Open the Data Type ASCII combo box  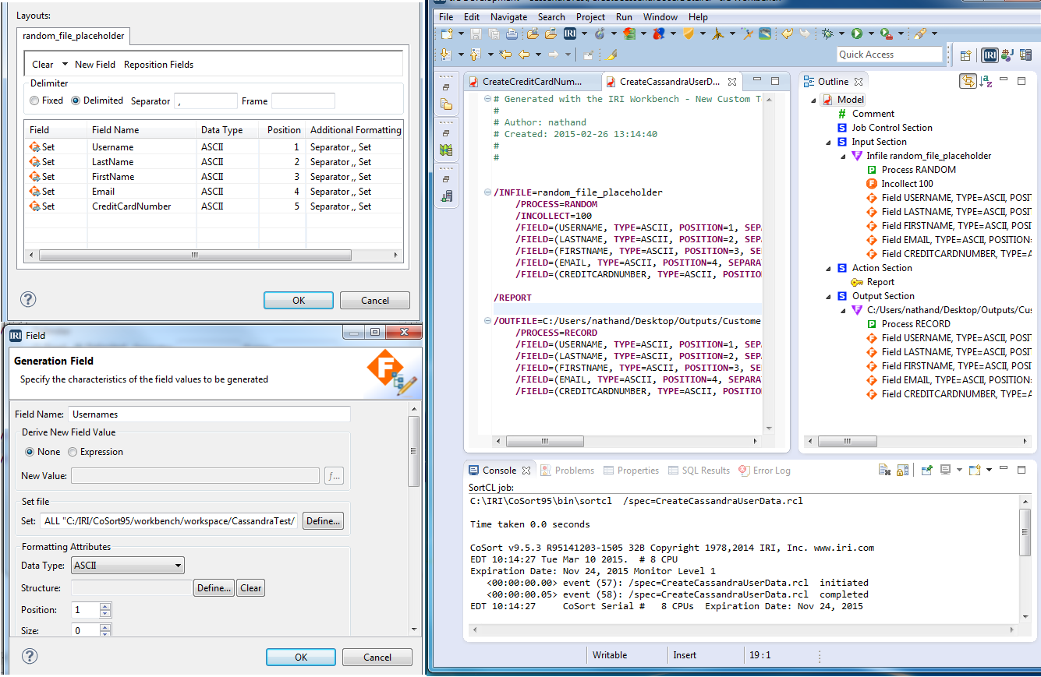click(128, 566)
